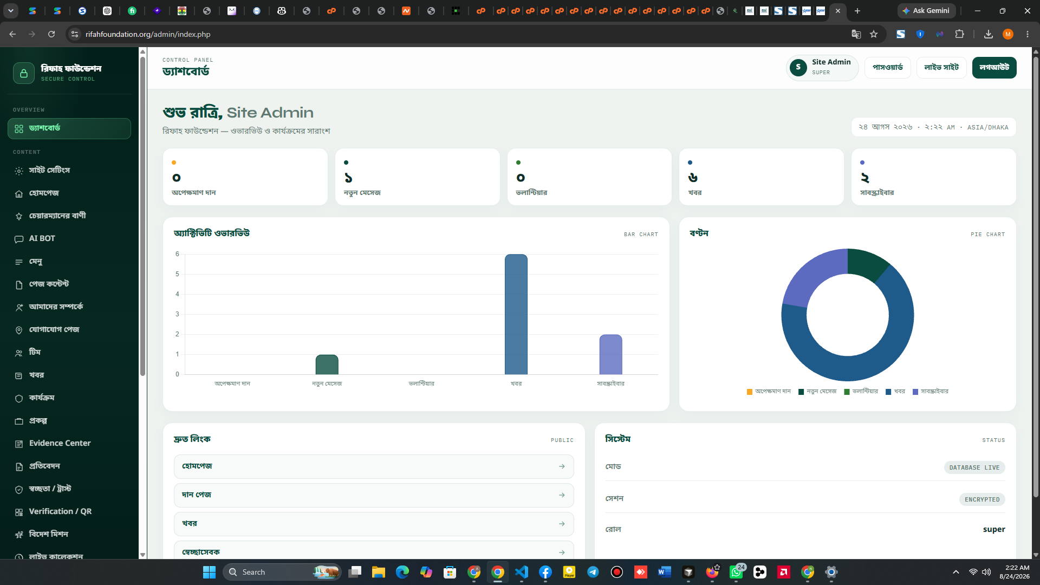Open the যোগাযোগ পেজ location pin icon
Image resolution: width=1040 pixels, height=585 pixels.
click(x=19, y=330)
